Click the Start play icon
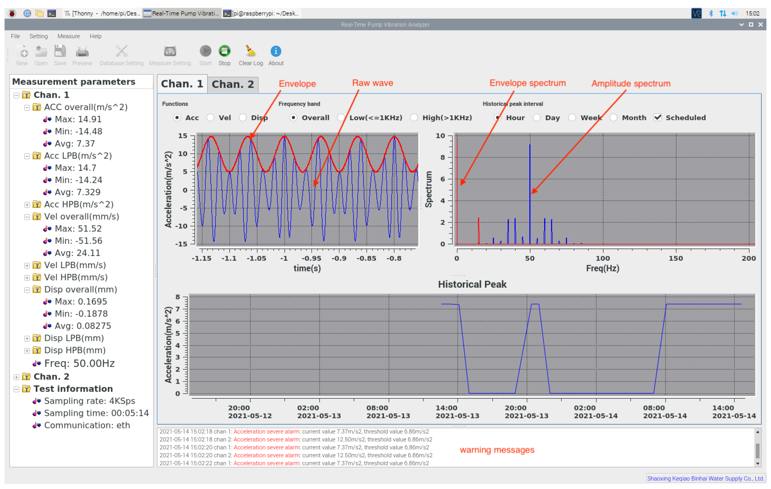This screenshot has height=489, width=771. pyautogui.click(x=205, y=51)
